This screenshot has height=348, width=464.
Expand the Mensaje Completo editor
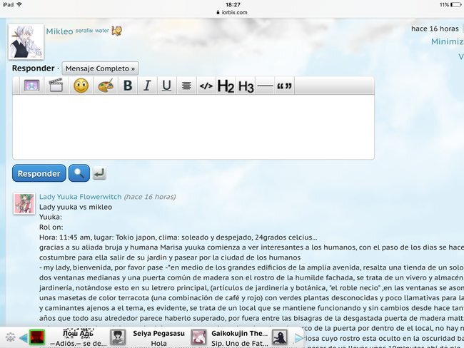[100, 68]
